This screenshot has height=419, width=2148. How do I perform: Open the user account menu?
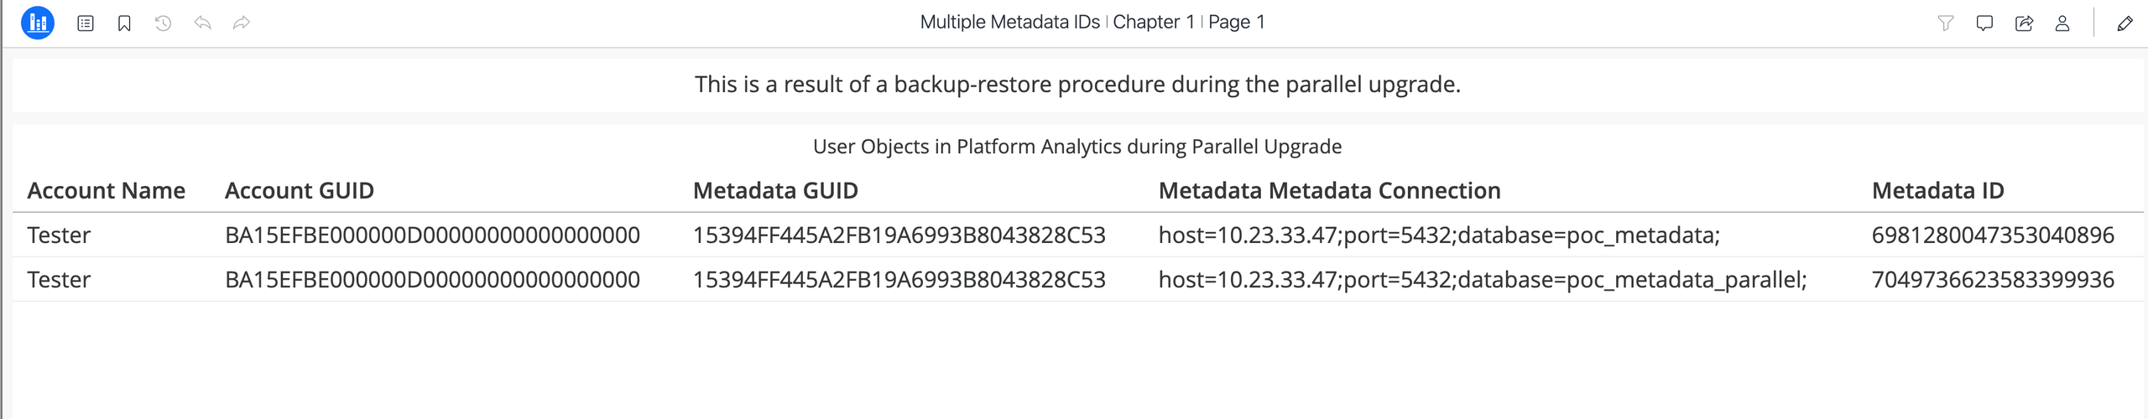(x=2062, y=23)
